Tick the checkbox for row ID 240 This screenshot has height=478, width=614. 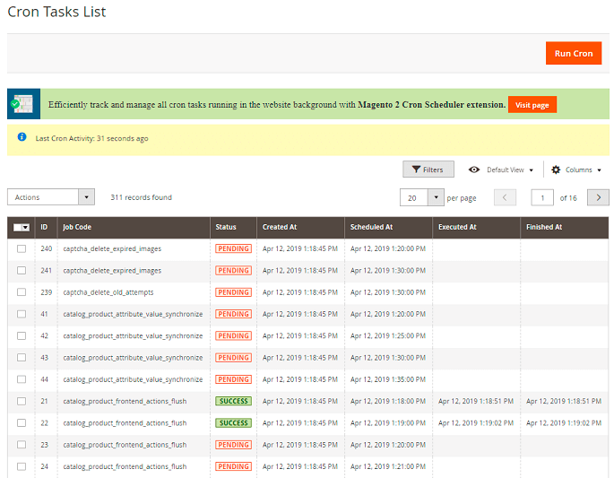tap(22, 248)
